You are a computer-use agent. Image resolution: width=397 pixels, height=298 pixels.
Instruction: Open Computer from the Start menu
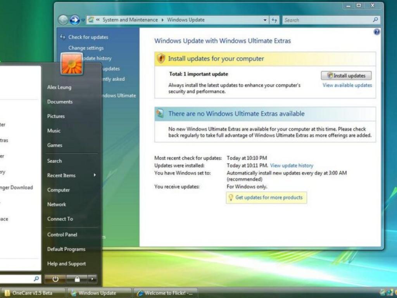pyautogui.click(x=58, y=190)
